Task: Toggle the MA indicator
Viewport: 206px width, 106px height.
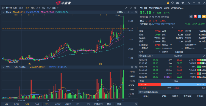Action: (6, 104)
